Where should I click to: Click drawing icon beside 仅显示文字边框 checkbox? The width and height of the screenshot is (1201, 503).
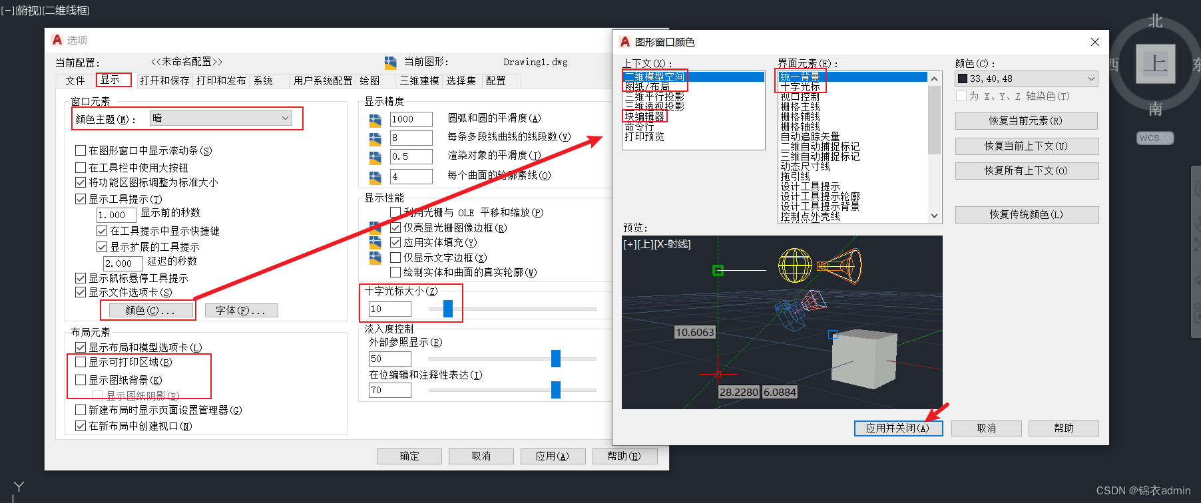click(375, 257)
